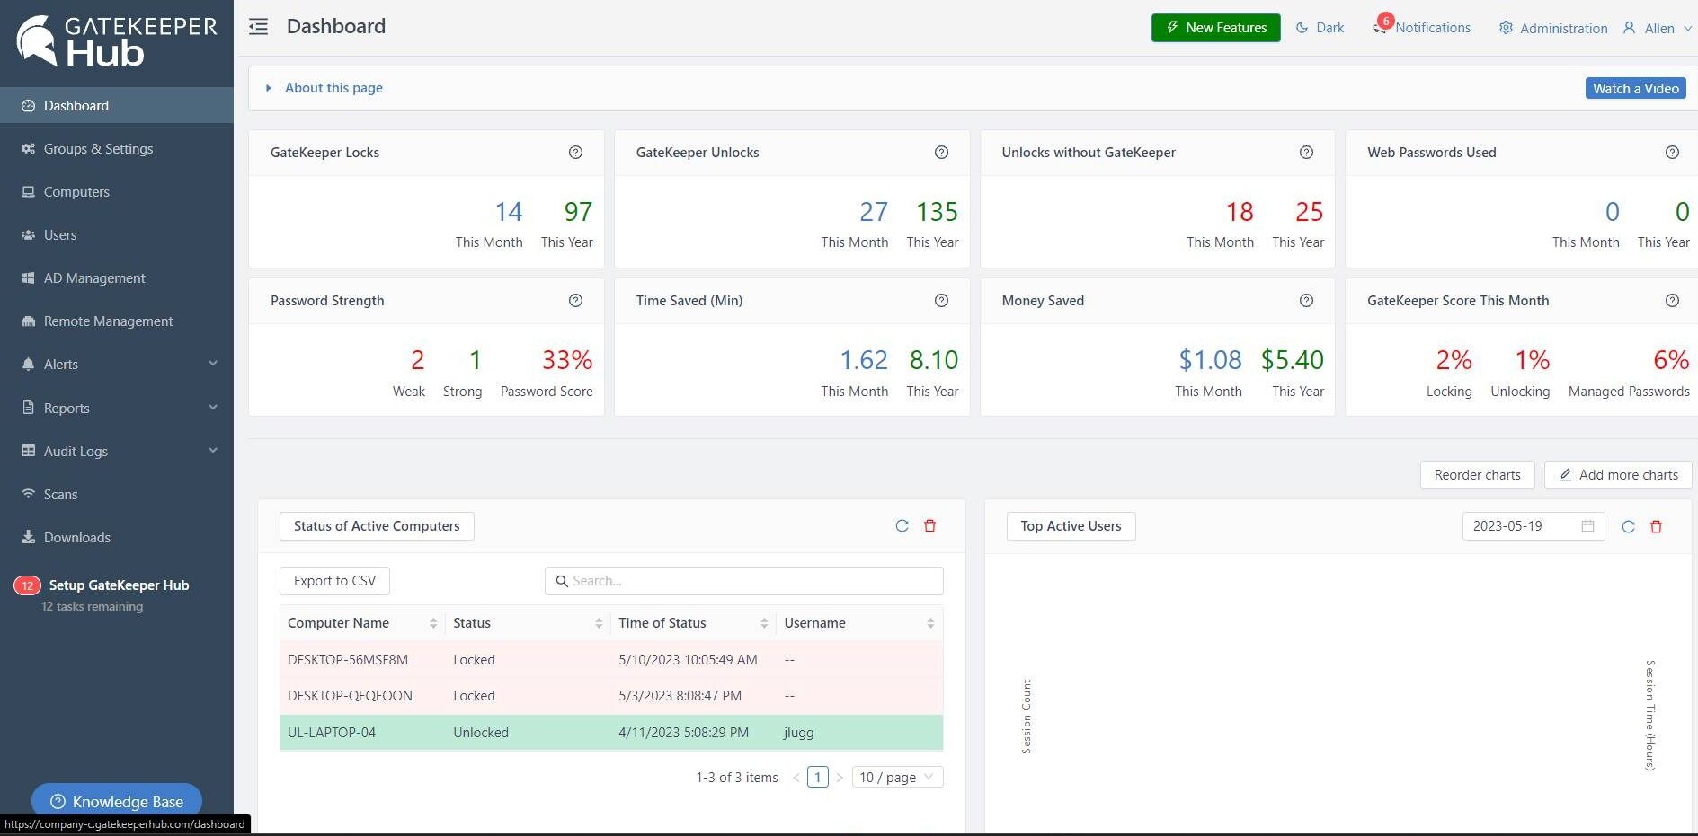The height and width of the screenshot is (836, 1698).
Task: Click the table search field
Action: click(x=743, y=580)
